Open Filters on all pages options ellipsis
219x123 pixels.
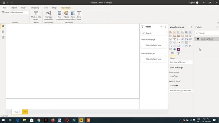tap(165, 54)
